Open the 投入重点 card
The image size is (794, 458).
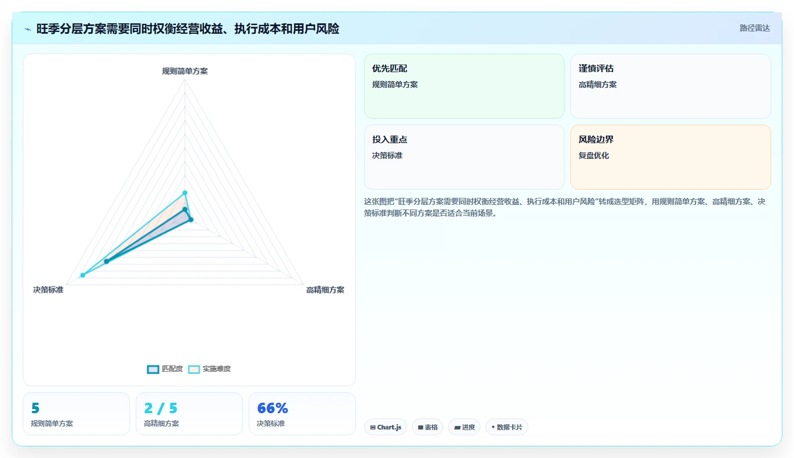(464, 157)
